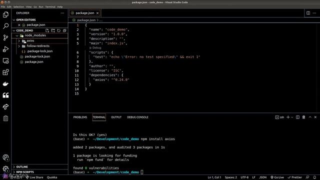
Task: Click package.json in the breadcrumb bar
Action: (86, 20)
